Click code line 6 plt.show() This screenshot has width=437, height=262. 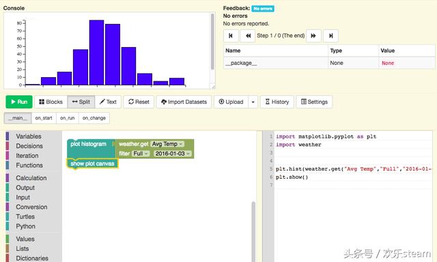292,177
